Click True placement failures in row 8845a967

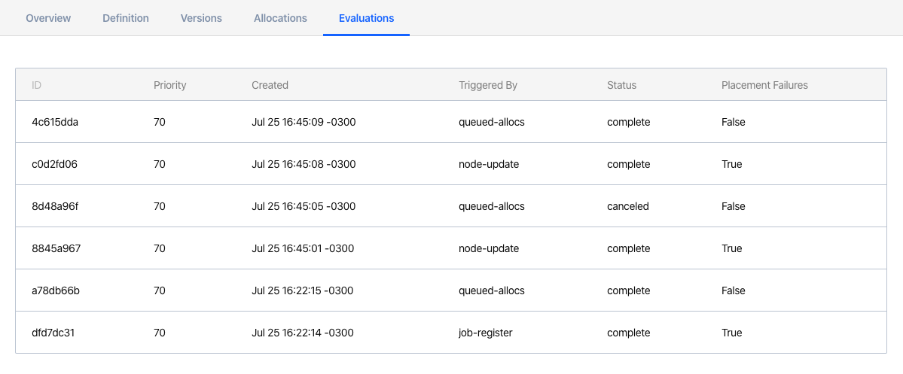click(731, 248)
